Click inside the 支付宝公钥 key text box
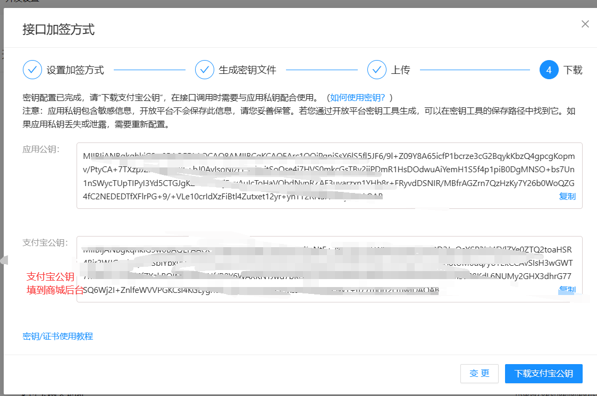 point(330,269)
